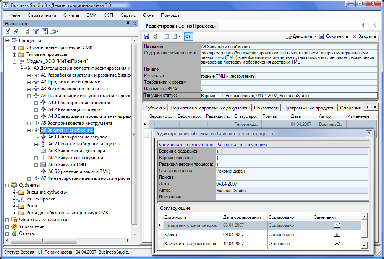The height and width of the screenshot is (259, 384).
Task: Toggle the tree sync button in Navigator toolbar
Action: click(x=44, y=32)
